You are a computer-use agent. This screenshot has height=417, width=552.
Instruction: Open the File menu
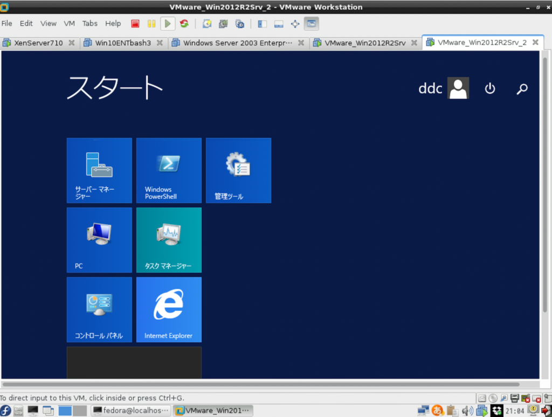[6, 23]
